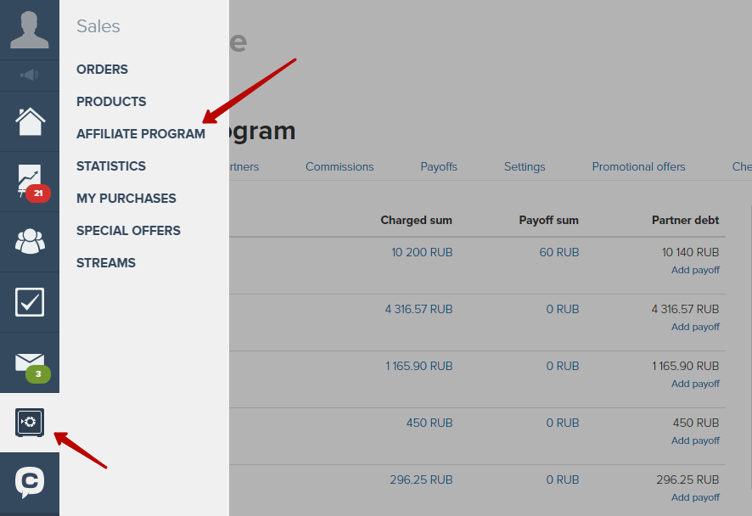This screenshot has width=752, height=516.
Task: Switch to the Settings tab
Action: pyautogui.click(x=525, y=166)
